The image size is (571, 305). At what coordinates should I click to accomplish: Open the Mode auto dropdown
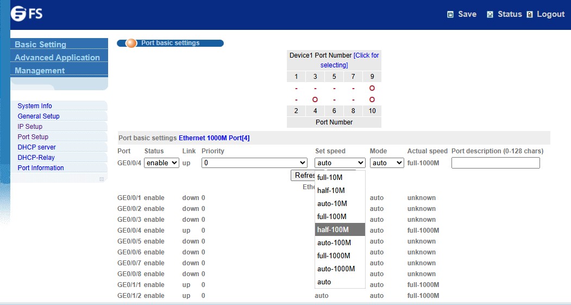click(387, 163)
